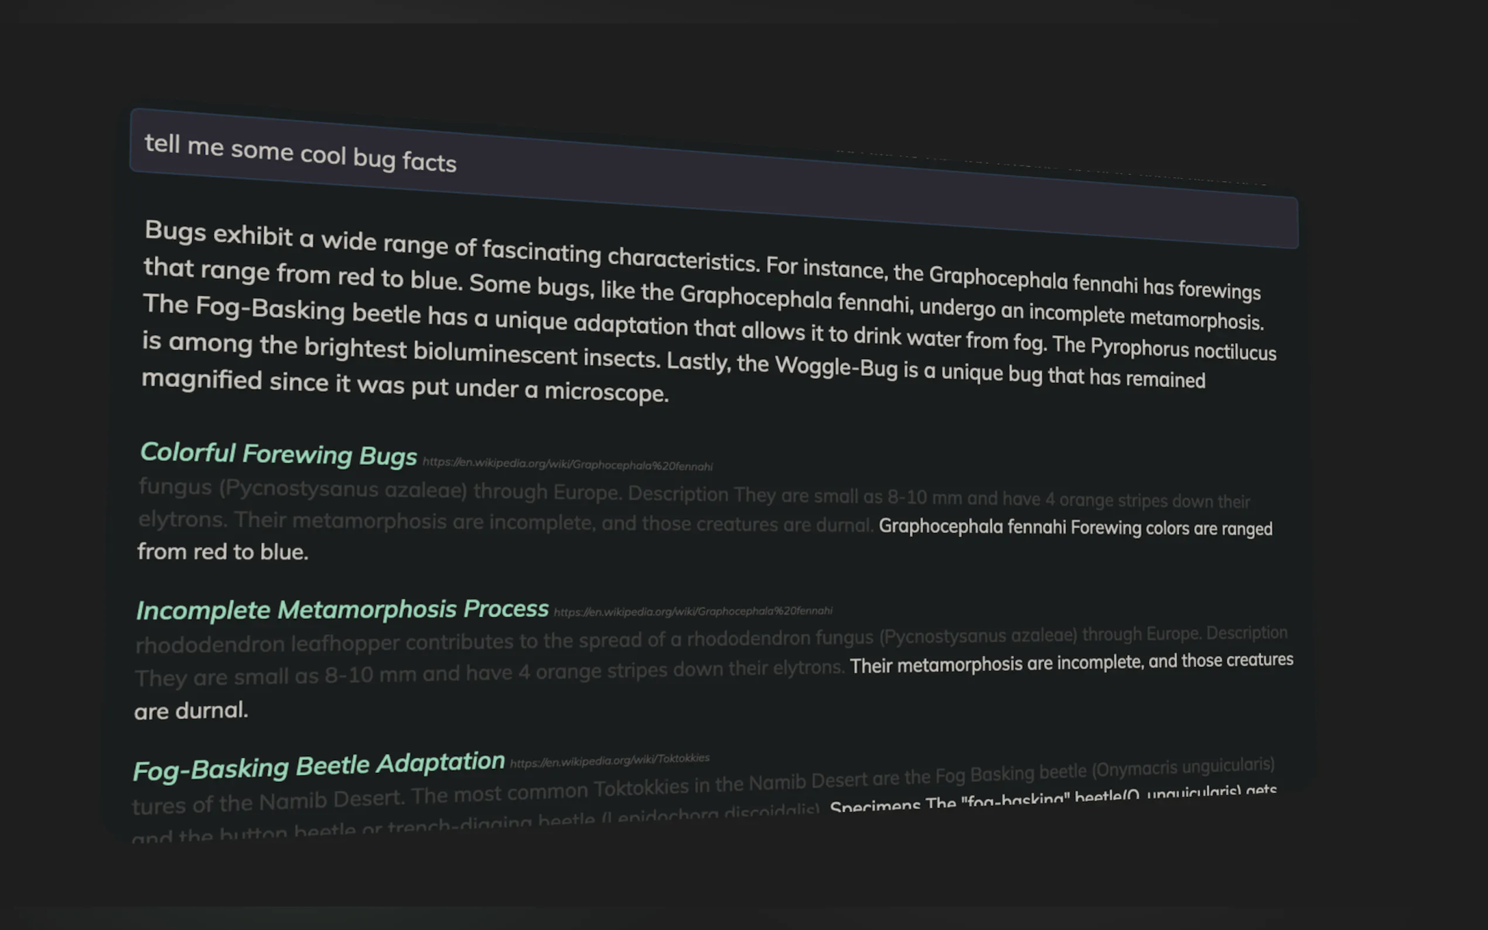
Task: Open the Colorful Forewing Bugs result heading
Action: [278, 454]
